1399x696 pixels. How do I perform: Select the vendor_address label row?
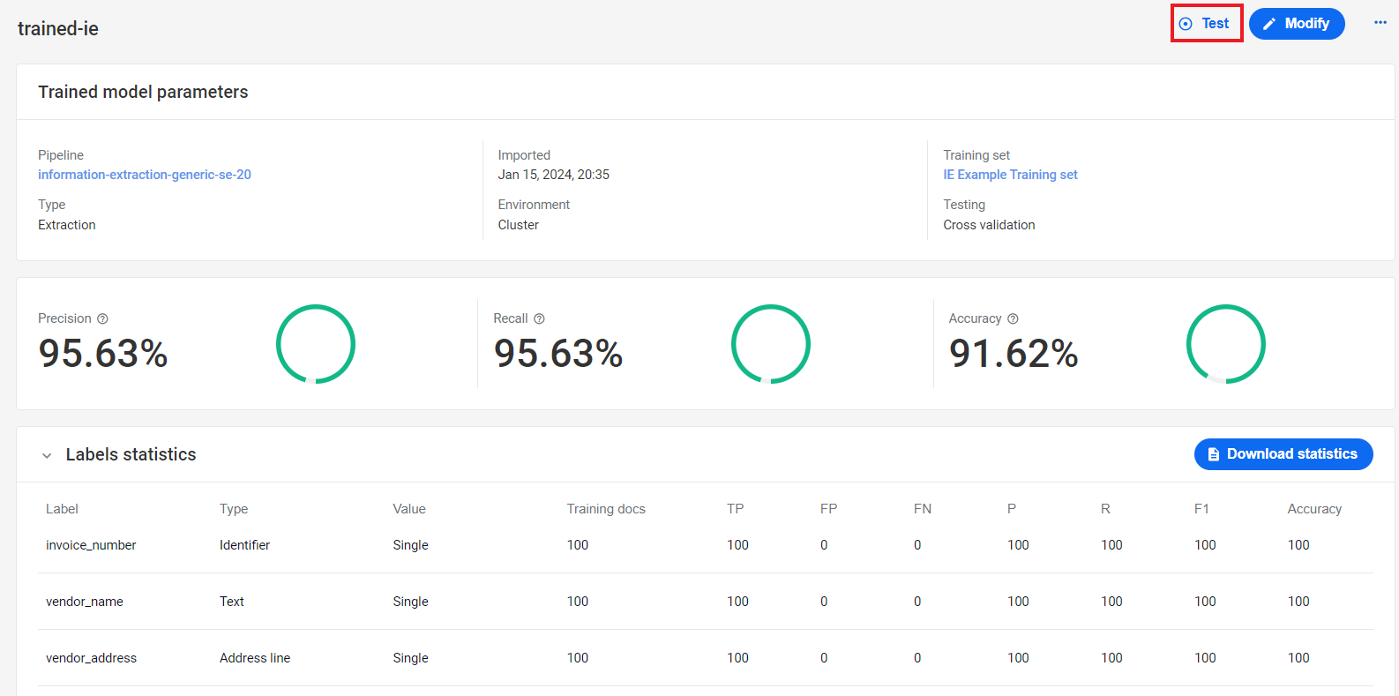tap(706, 658)
